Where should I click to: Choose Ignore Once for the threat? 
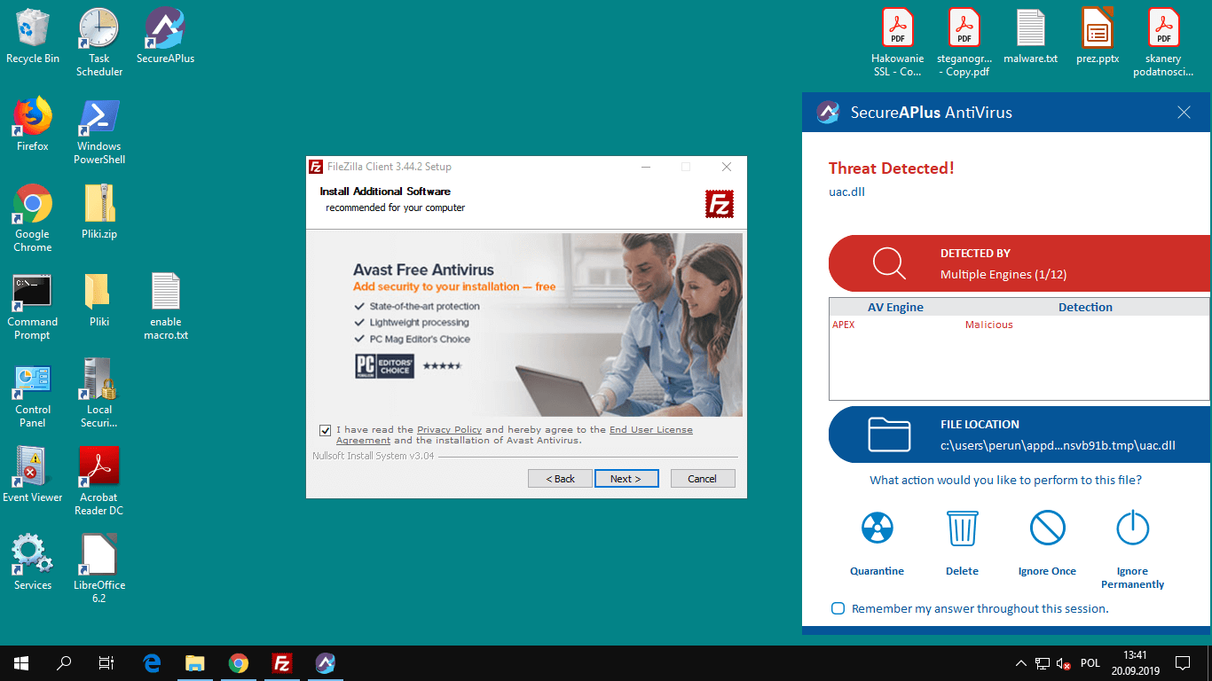[x=1048, y=543]
